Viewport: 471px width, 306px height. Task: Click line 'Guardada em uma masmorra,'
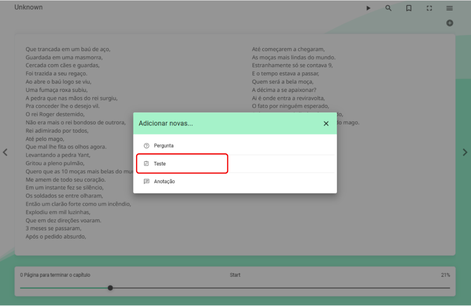pyautogui.click(x=64, y=57)
